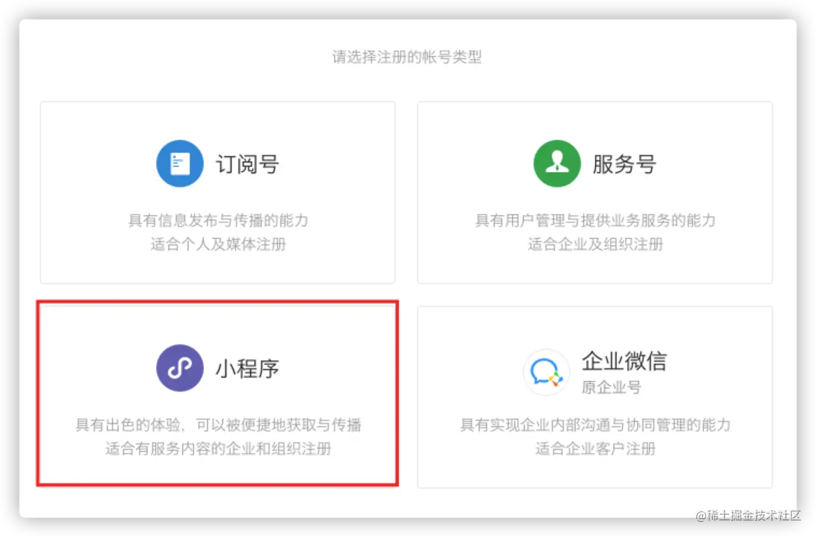Select the 订阅号 title text
The height and width of the screenshot is (537, 816).
(x=247, y=164)
